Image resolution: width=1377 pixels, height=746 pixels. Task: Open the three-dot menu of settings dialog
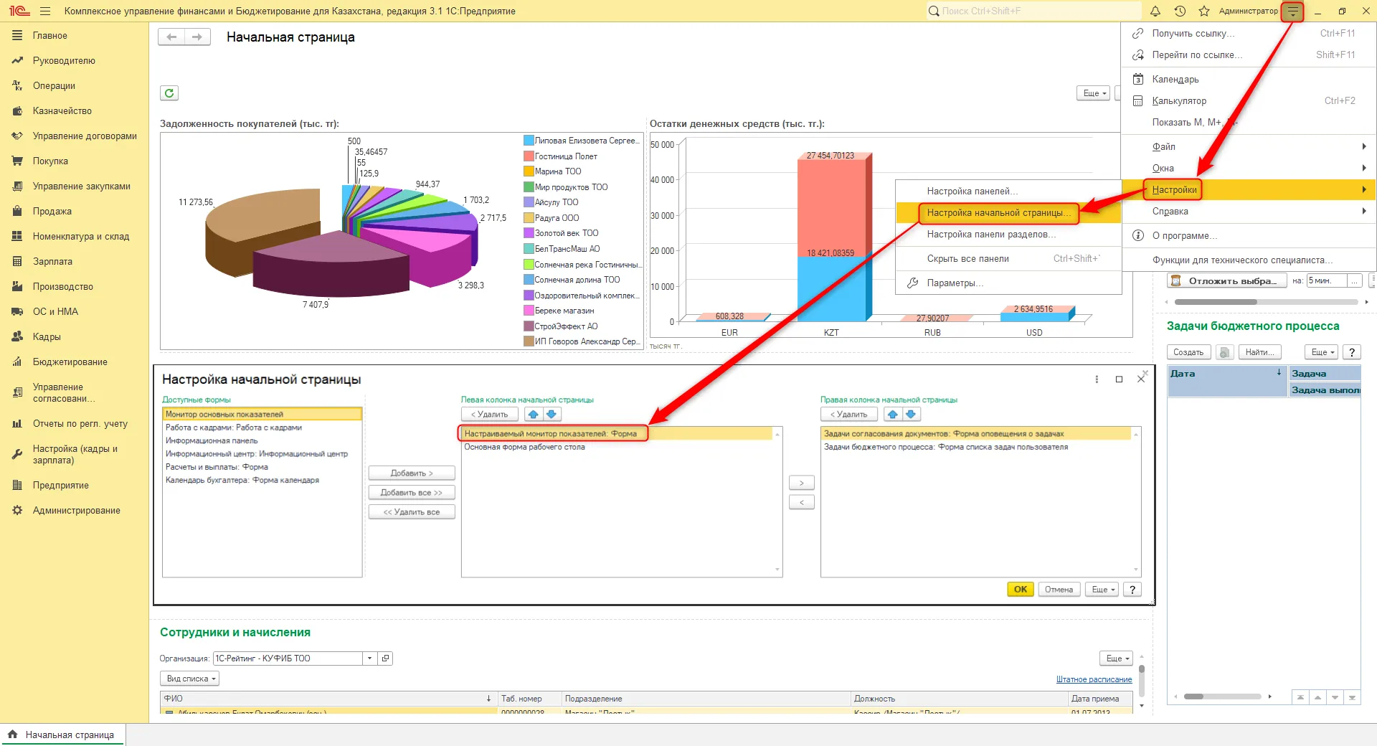[1097, 379]
